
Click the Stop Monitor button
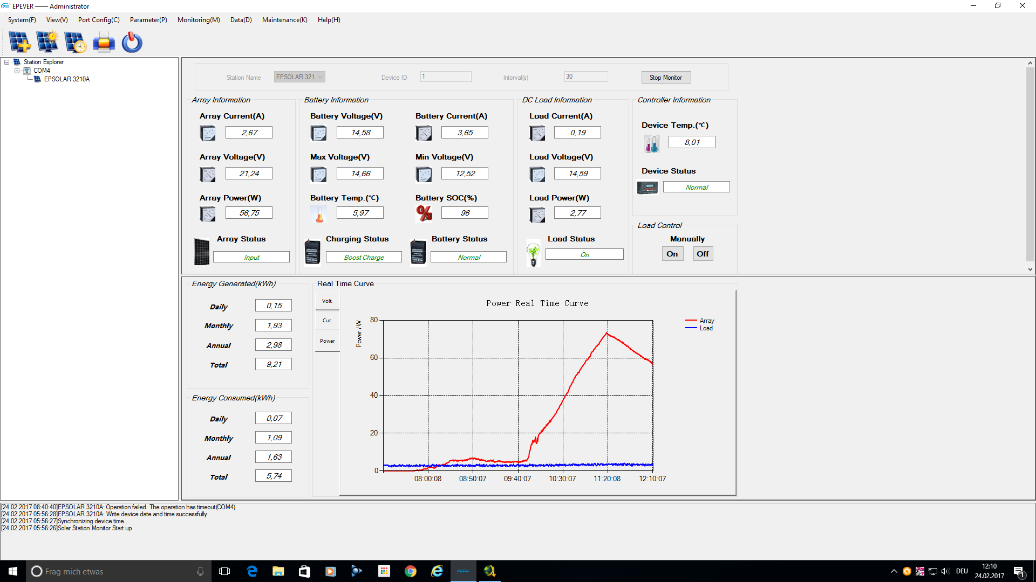[666, 78]
